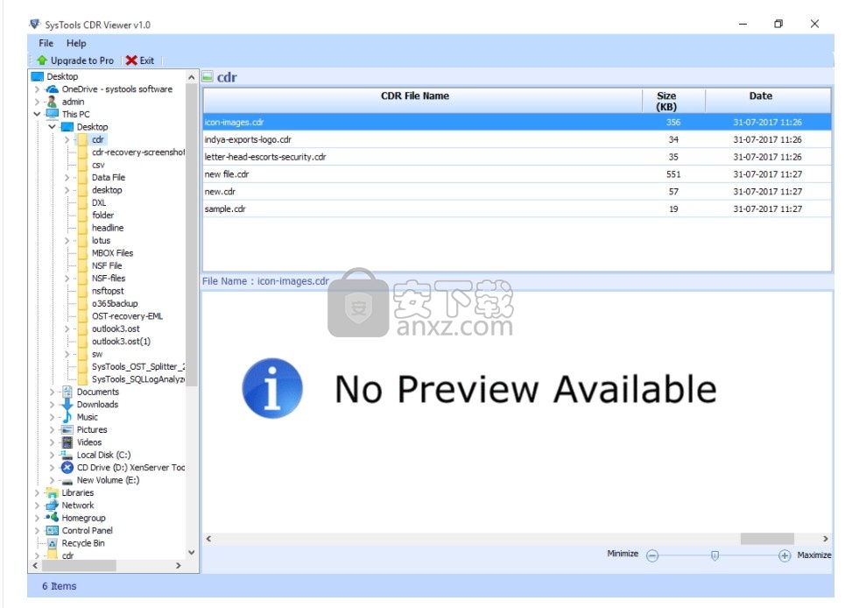The image size is (845, 608).
Task: Click the Local Disk (C:) drive icon
Action: coord(67,455)
